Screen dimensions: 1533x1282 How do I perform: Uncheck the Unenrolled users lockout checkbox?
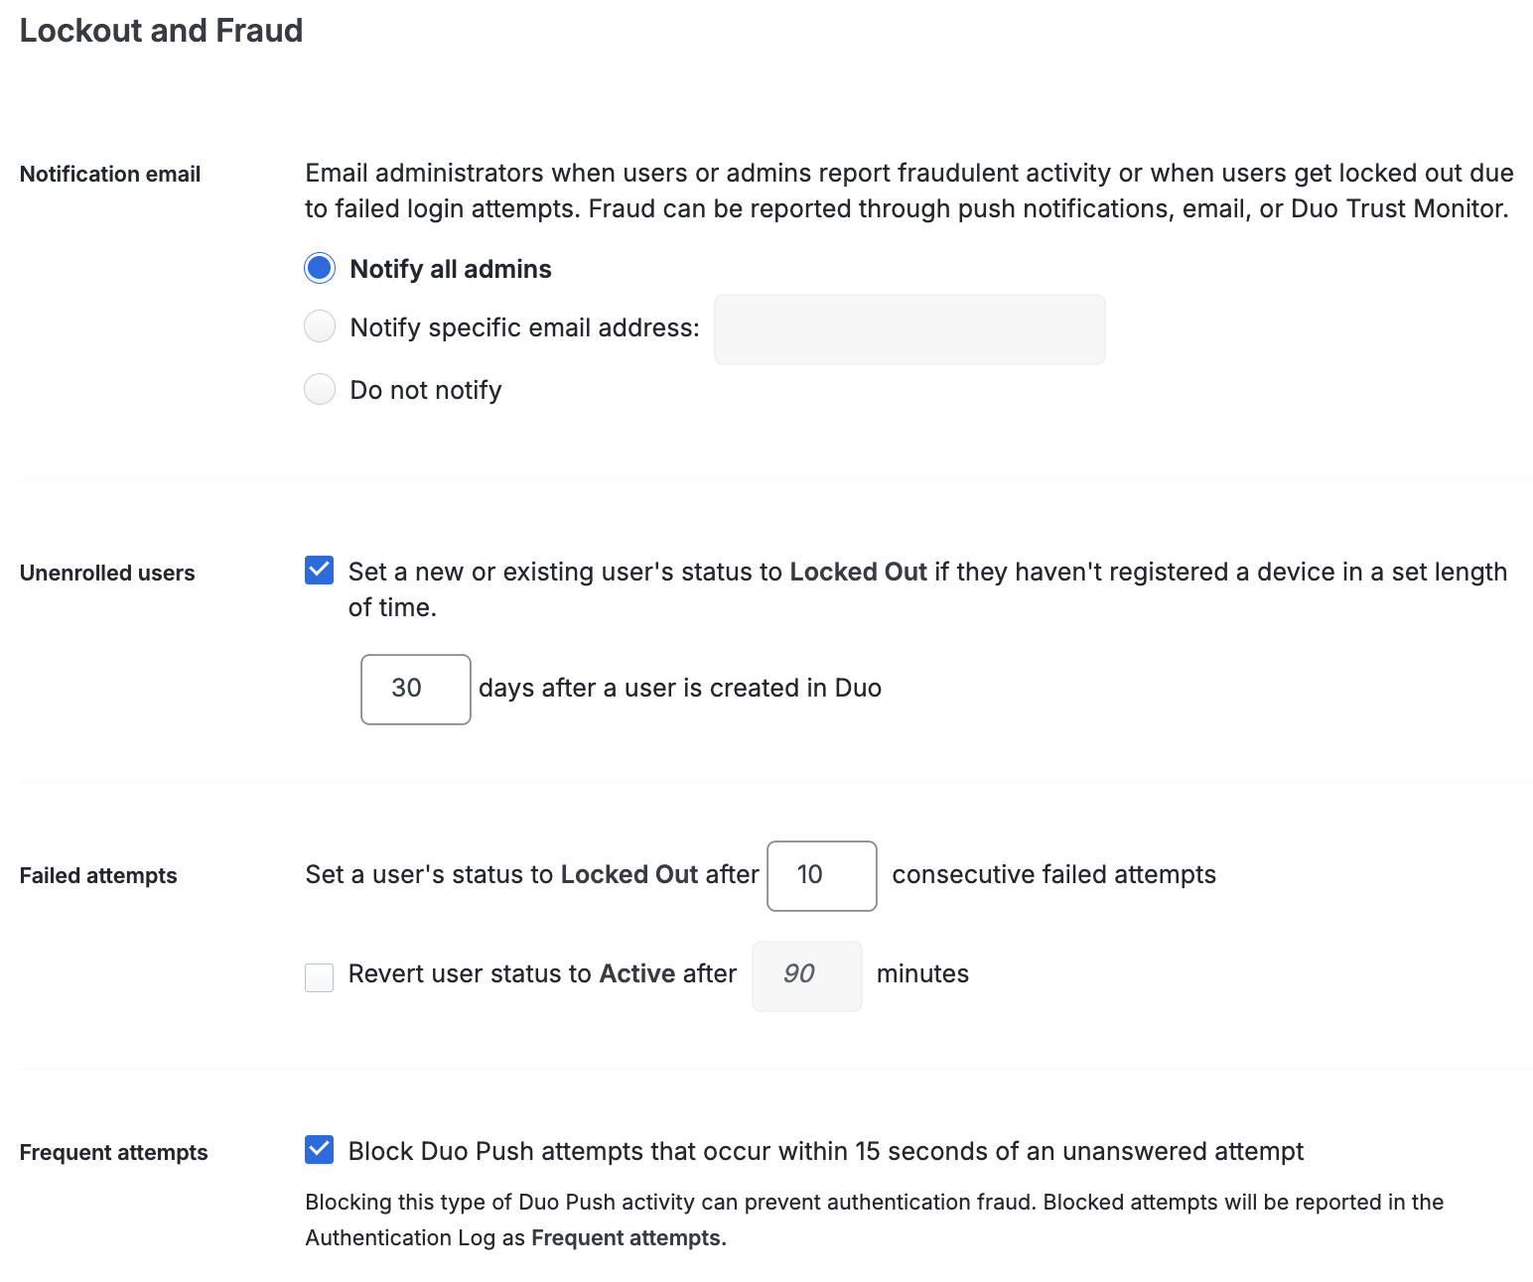(319, 571)
